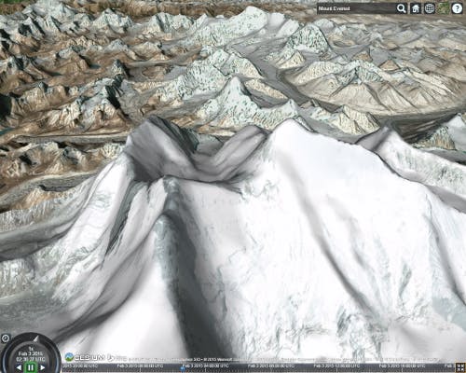Click the speed shuttle ring pointer

(x=36, y=338)
